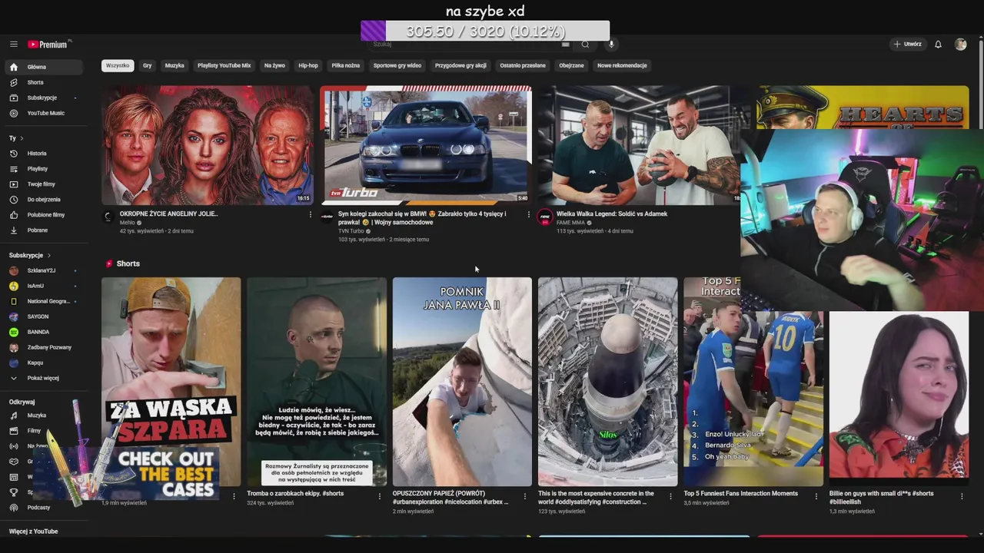Open options for expensive concrete short
Screen dimensions: 984x553
point(670,496)
